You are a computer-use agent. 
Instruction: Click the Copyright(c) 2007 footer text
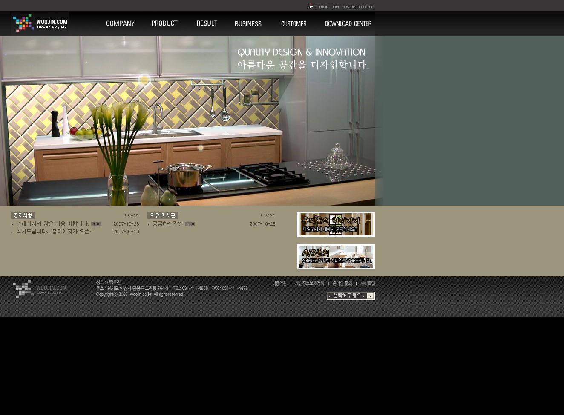140,295
